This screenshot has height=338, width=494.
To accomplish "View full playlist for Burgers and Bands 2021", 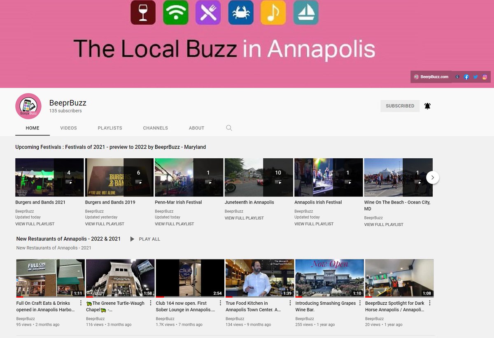I will pyautogui.click(x=35, y=224).
